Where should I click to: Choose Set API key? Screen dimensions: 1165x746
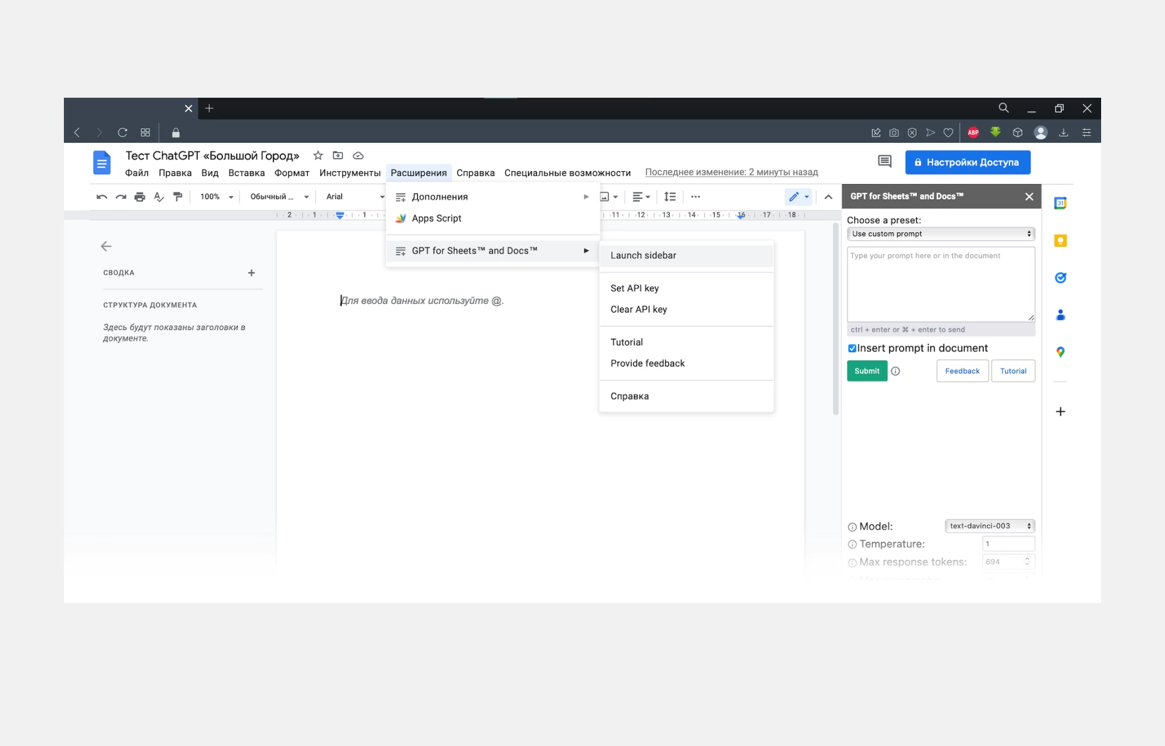(686, 288)
